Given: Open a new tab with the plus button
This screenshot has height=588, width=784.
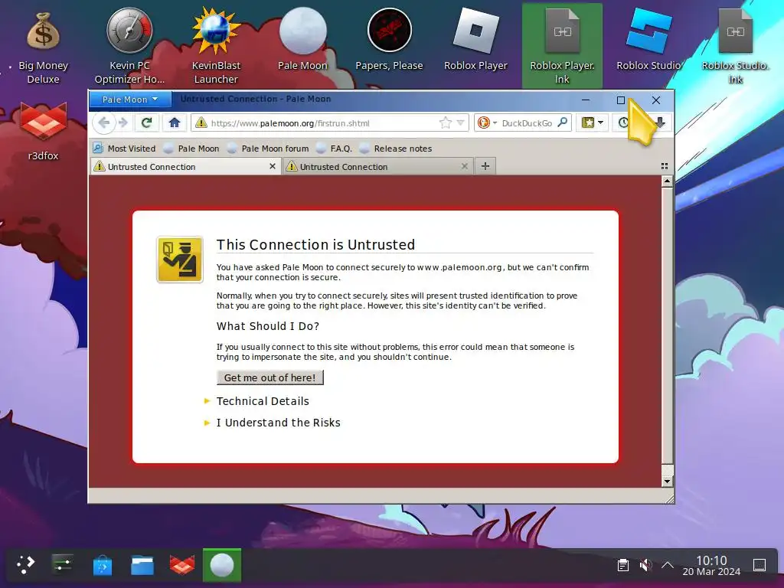Looking at the screenshot, I should 485,166.
